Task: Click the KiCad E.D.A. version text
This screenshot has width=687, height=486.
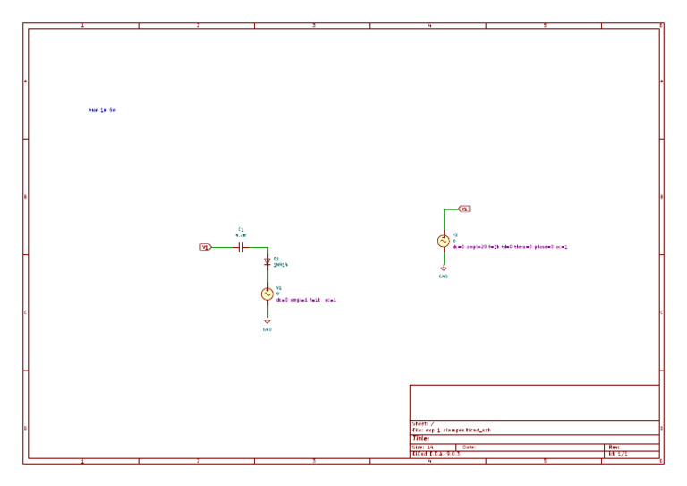Action: click(436, 454)
